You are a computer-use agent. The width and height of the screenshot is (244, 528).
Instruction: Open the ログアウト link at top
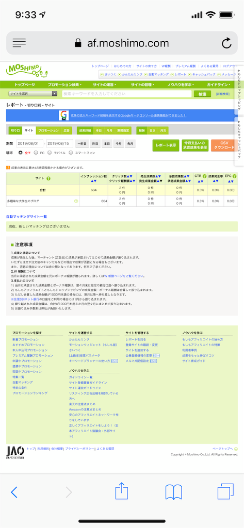pyautogui.click(x=230, y=67)
